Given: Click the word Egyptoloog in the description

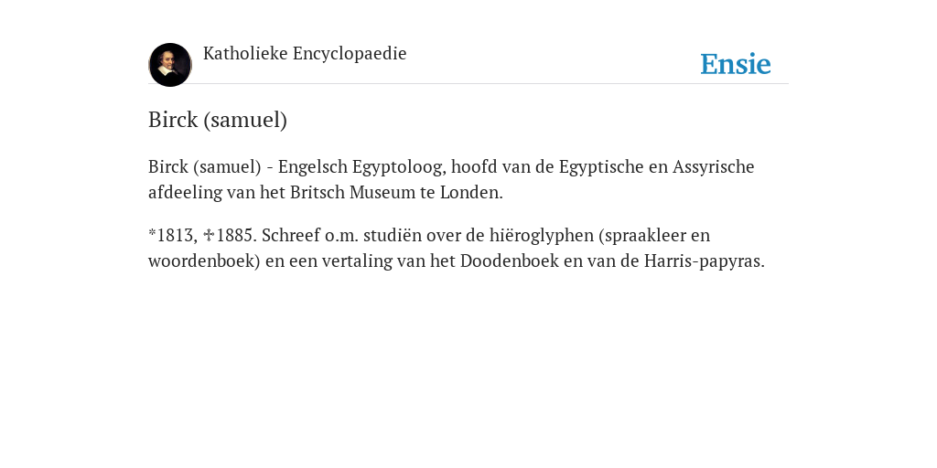Looking at the screenshot, I should [x=399, y=166].
